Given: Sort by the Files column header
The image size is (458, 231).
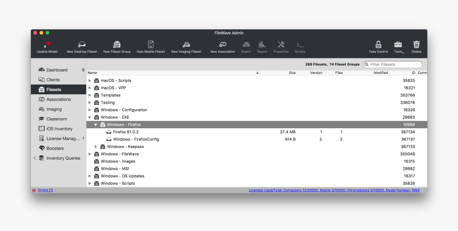Looking at the screenshot, I should pos(334,73).
